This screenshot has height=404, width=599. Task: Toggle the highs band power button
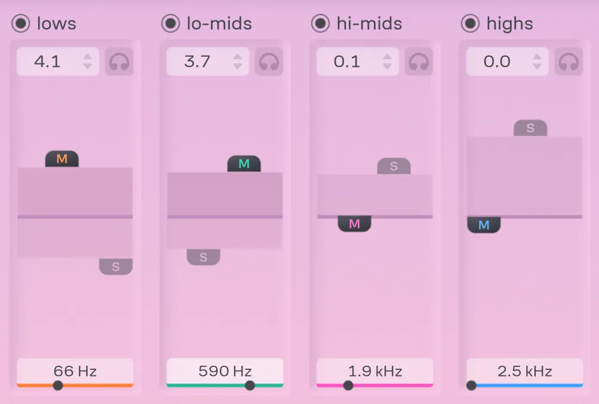[x=470, y=23]
